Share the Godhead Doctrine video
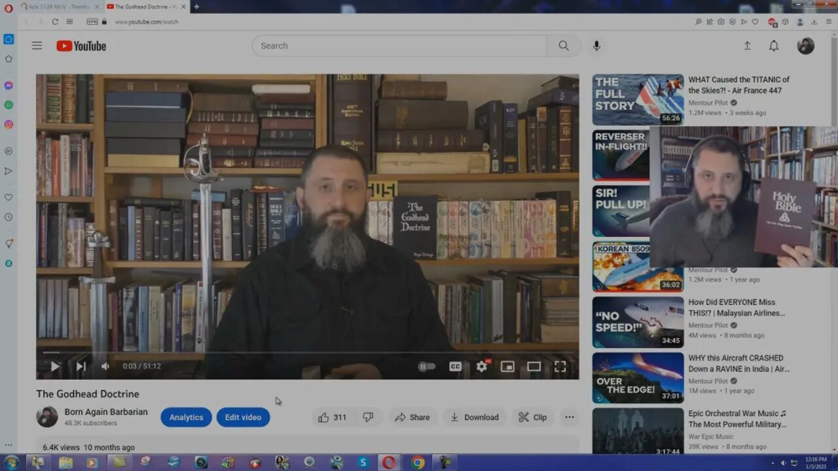 [412, 417]
